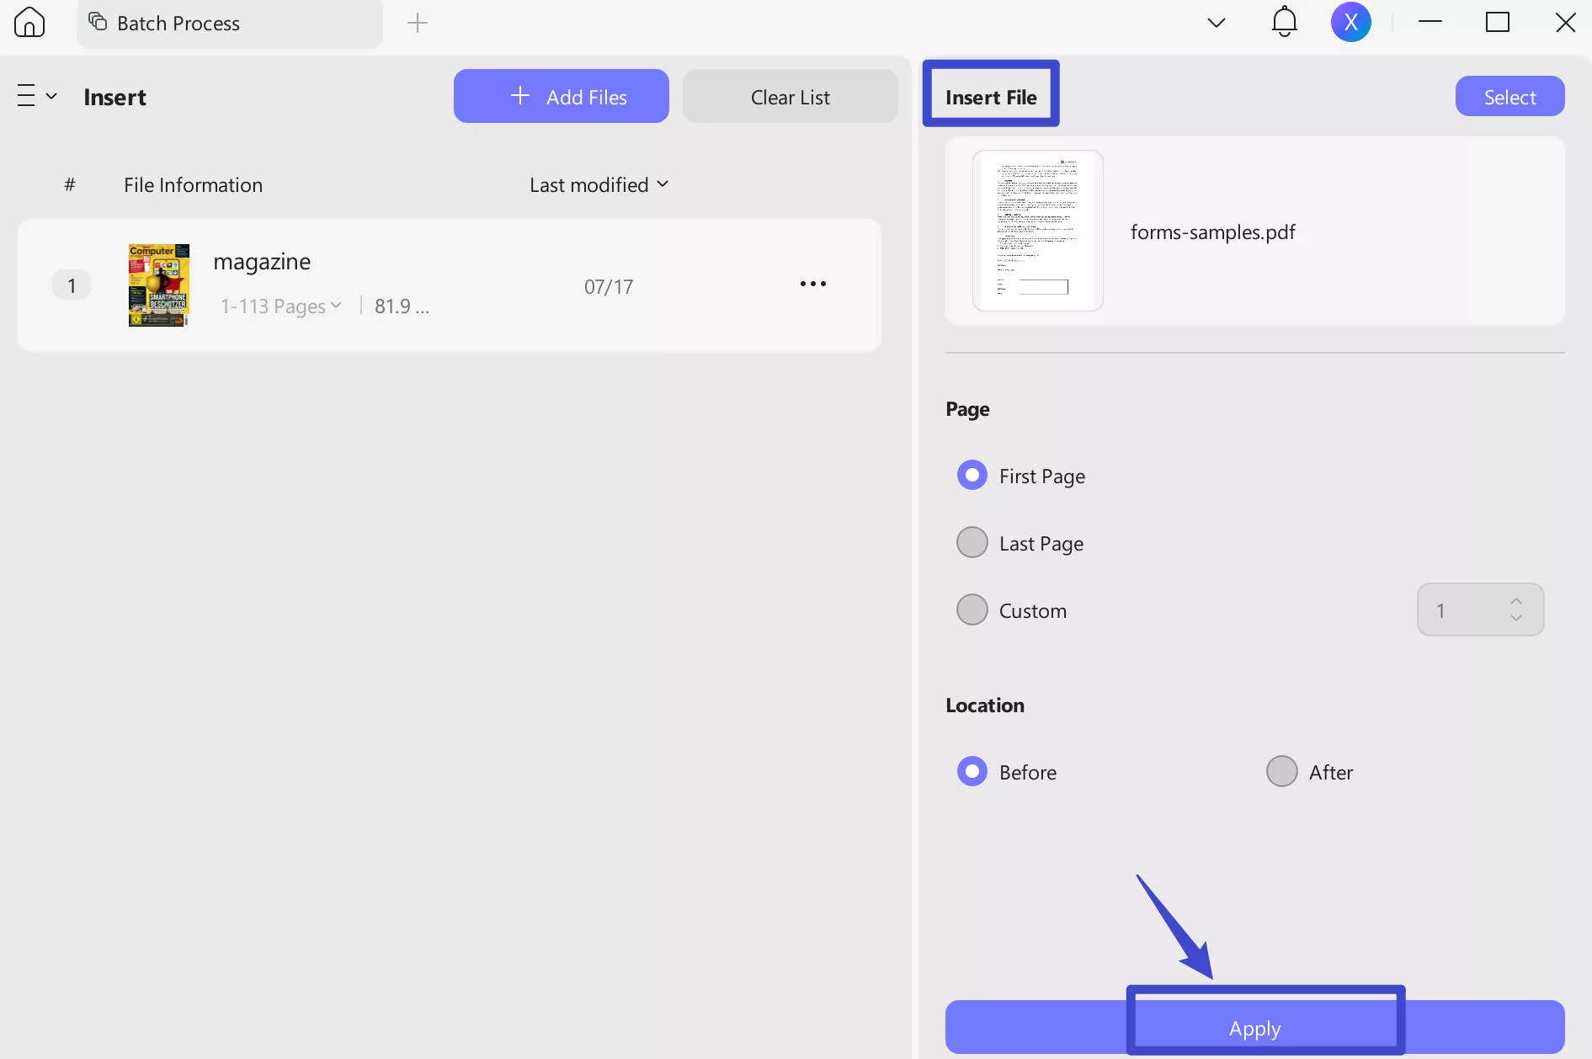Screen dimensions: 1592x1059
Task: Open the Home screen icon
Action: [29, 22]
